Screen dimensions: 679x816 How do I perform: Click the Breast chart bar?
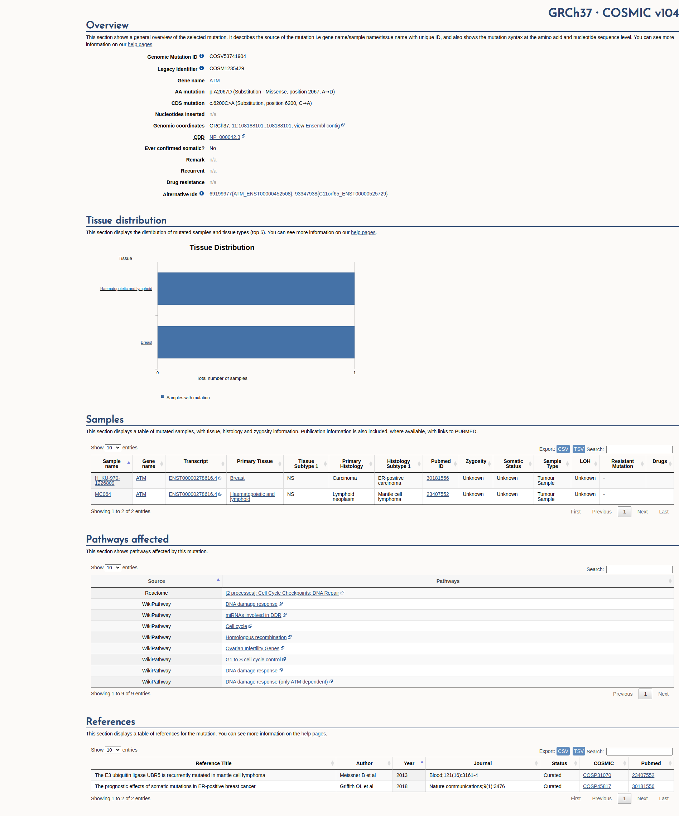[x=256, y=342]
